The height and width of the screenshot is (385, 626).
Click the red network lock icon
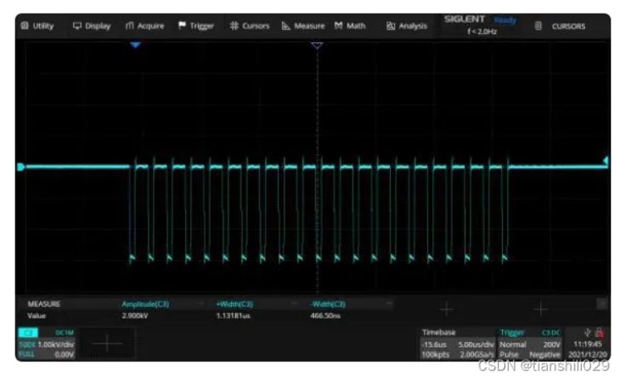[x=599, y=332]
